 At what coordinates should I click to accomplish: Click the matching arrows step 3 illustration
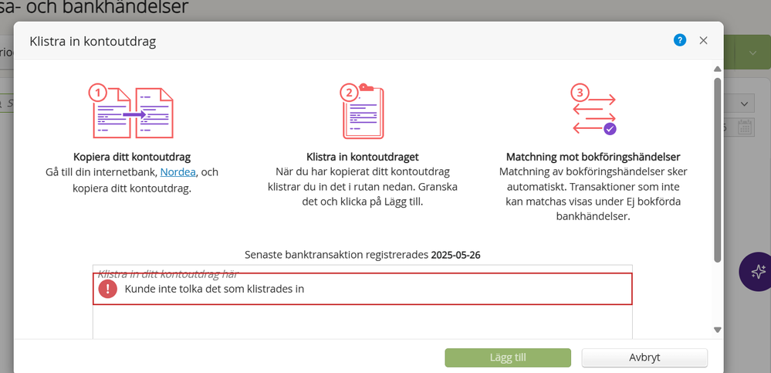click(x=593, y=110)
